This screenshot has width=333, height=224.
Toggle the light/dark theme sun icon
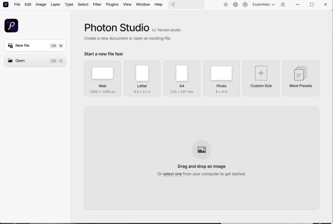(226, 5)
